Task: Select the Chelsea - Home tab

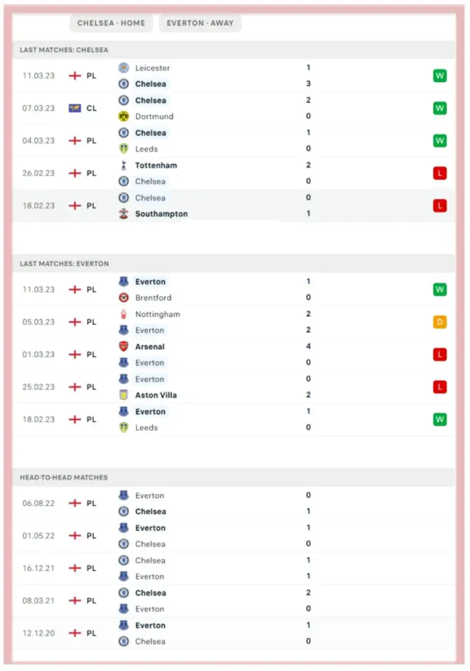Action: [111, 23]
